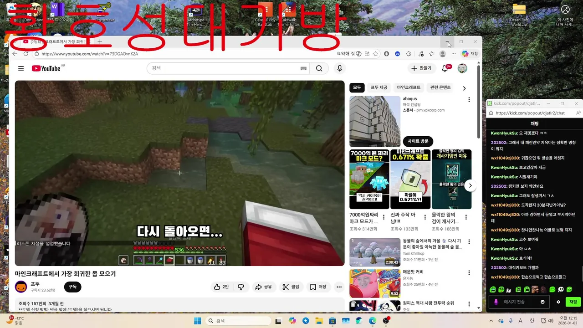583x328 pixels.
Task: Open Copilot 채팅 button in Edge toolbar
Action: point(470,54)
